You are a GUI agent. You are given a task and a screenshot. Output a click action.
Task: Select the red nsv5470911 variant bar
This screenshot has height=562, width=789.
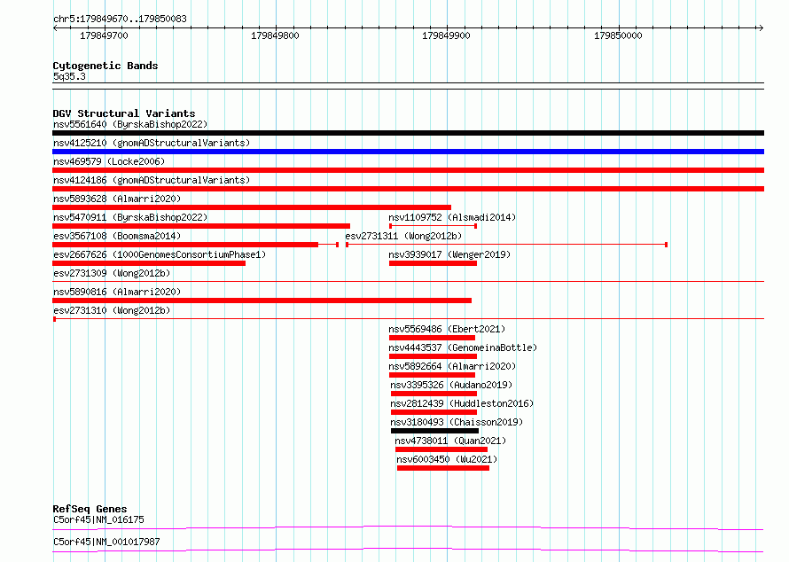[201, 226]
